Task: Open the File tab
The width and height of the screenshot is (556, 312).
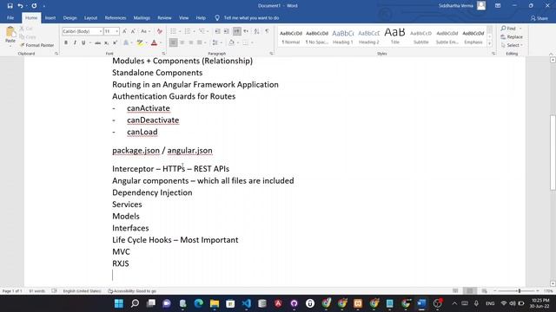Action: point(10,17)
